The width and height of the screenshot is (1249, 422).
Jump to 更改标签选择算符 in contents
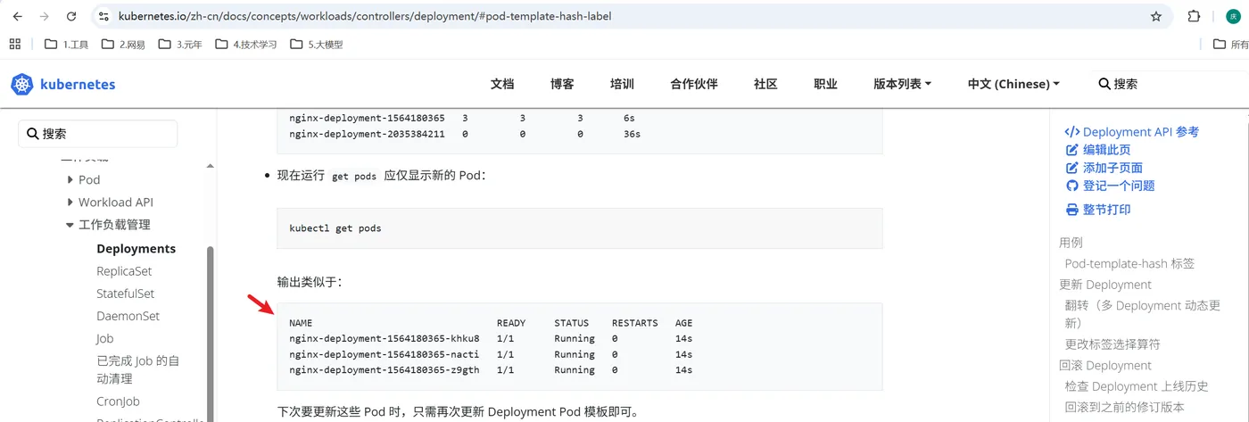1113,343
